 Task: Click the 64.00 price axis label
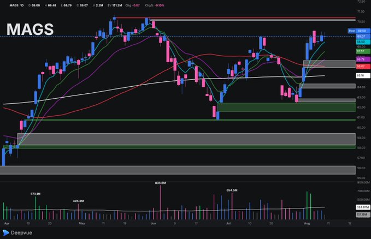(x=361, y=87)
